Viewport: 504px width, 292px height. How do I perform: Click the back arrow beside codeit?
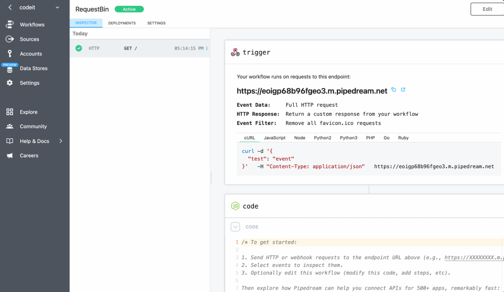coord(10,7)
